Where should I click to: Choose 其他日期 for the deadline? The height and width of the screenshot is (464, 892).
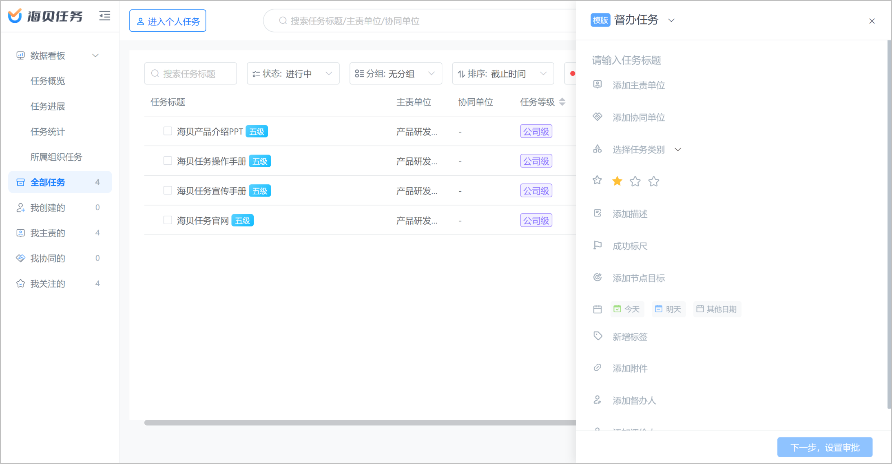point(717,309)
